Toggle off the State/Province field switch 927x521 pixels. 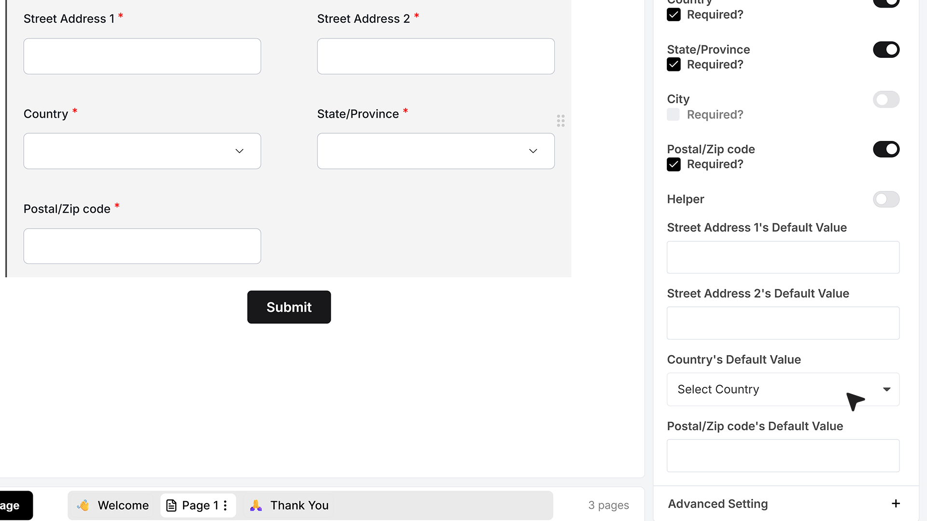click(886, 50)
